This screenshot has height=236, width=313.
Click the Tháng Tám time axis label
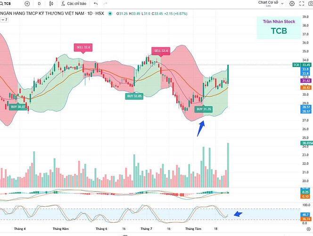click(193, 229)
